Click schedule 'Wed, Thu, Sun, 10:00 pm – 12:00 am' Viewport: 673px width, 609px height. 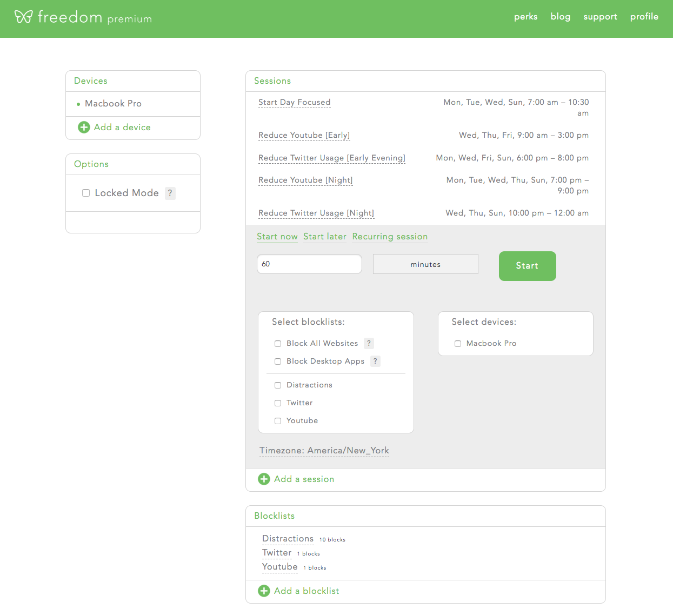coord(517,213)
